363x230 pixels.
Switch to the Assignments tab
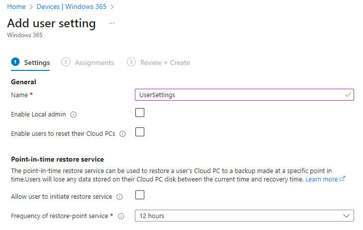click(x=94, y=62)
